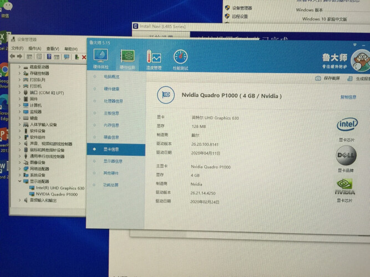Click the Back arrow in Device Manager toolbar
This screenshot has width=370, height=277.
[x=13, y=56]
